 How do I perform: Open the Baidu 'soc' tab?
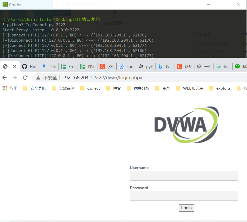(x=126, y=67)
